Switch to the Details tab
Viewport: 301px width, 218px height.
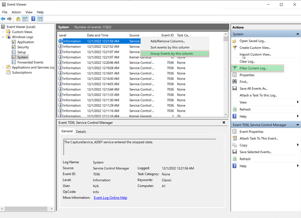pos(81,132)
